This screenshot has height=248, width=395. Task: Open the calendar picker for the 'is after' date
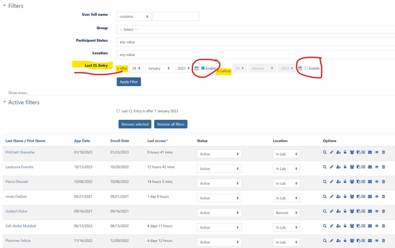(196, 68)
